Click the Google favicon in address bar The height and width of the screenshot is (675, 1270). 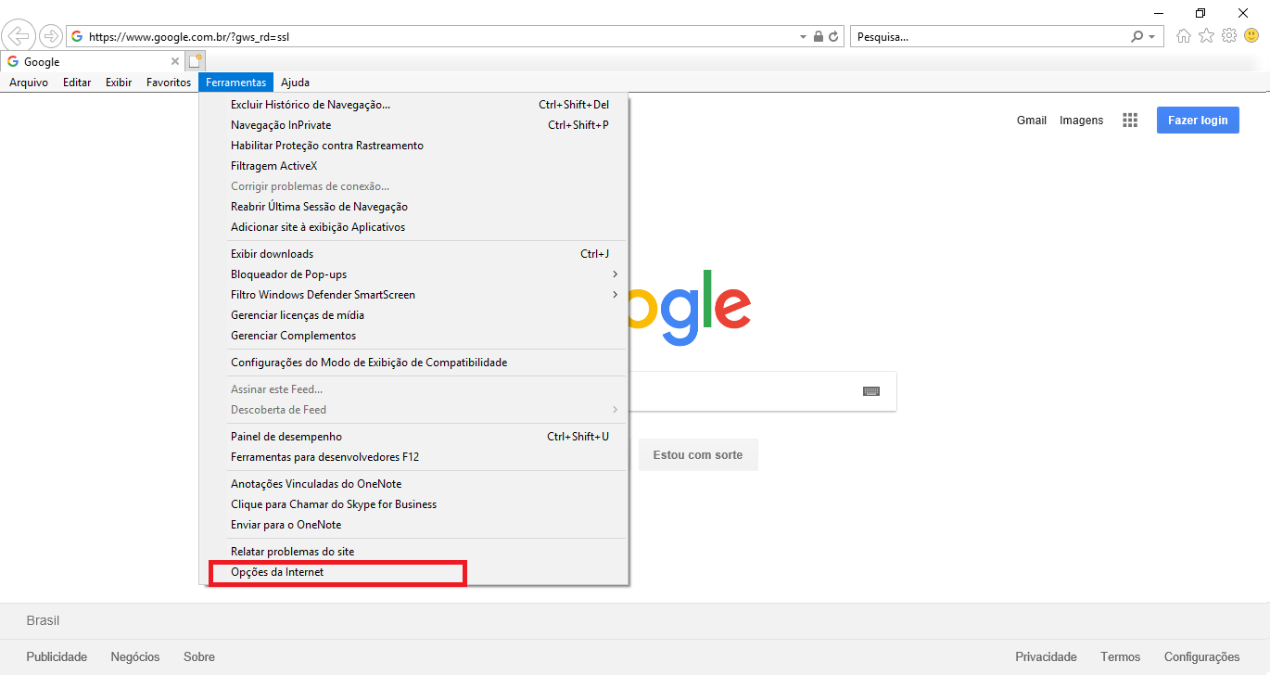pyautogui.click(x=77, y=37)
